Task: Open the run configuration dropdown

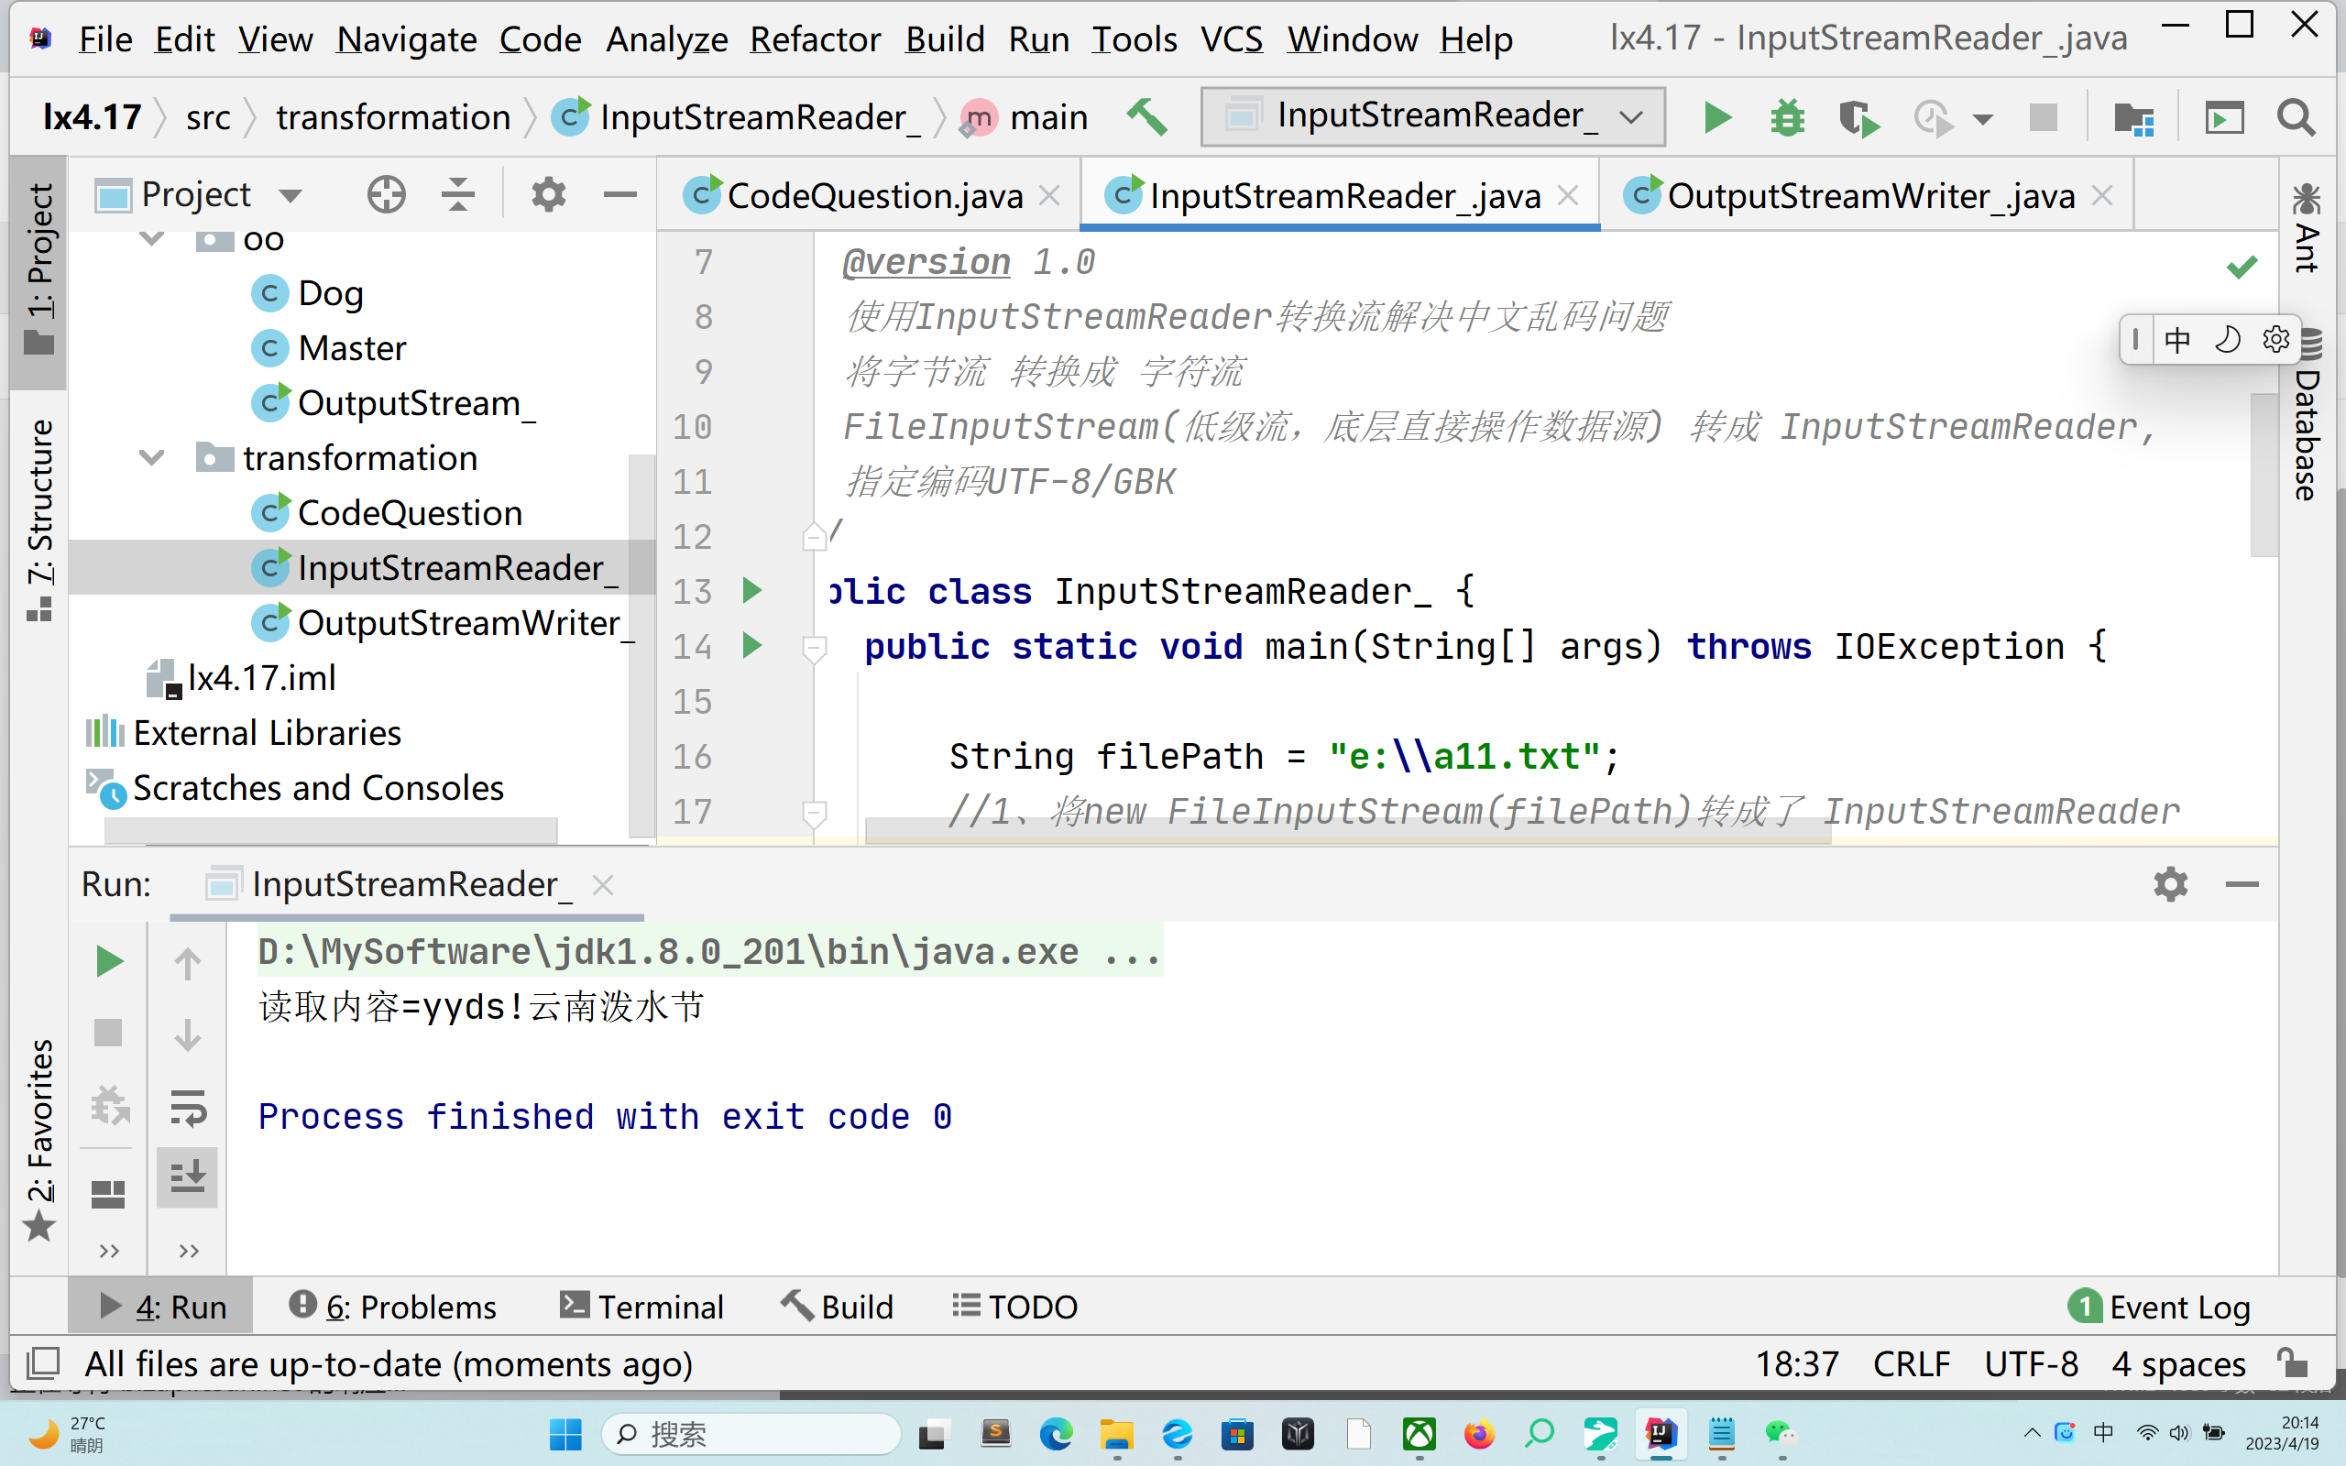Action: click(x=1433, y=117)
